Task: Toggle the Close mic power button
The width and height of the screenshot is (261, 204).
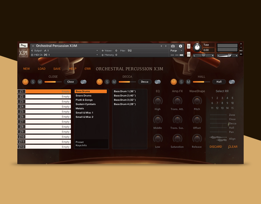Action: [x=25, y=82]
